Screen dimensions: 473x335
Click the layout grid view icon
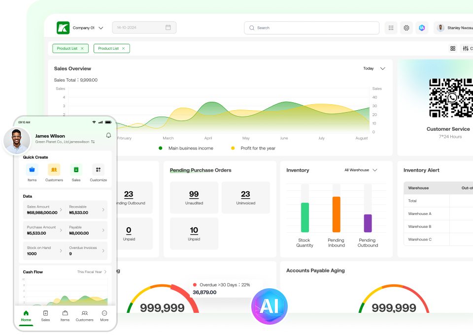pos(453,49)
